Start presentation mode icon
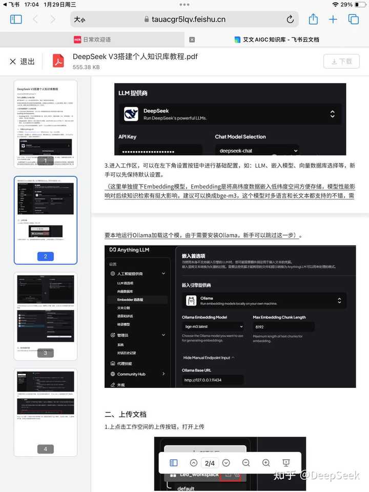The height and width of the screenshot is (492, 369). click(286, 463)
